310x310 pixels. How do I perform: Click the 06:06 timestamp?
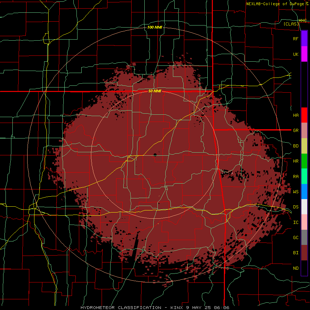click(x=221, y=308)
